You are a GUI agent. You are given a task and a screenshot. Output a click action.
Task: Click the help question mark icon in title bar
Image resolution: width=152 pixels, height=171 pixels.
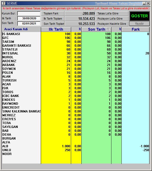[x=4, y=3]
